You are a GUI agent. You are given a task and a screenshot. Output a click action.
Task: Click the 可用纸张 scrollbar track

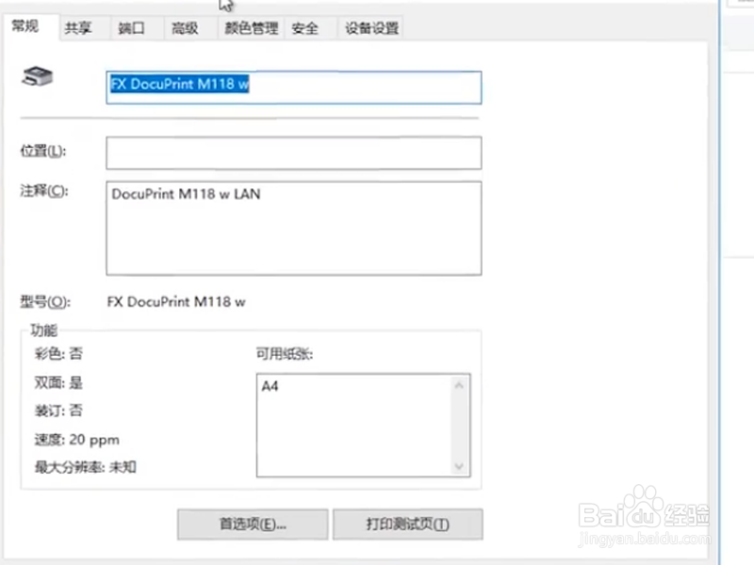click(461, 427)
